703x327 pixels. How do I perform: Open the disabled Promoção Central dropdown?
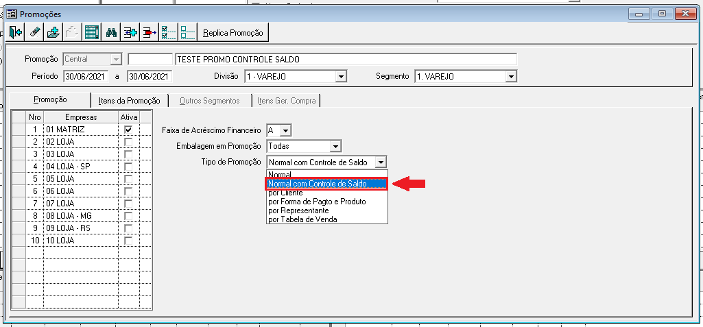(116, 59)
